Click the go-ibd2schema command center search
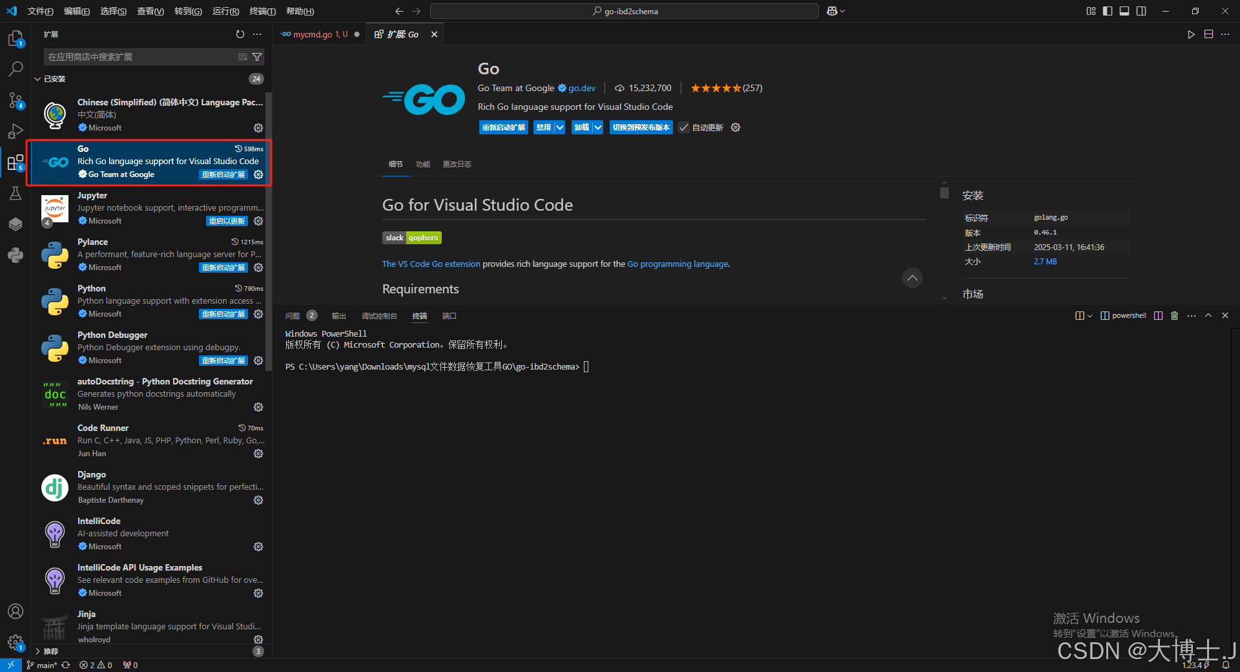Viewport: 1240px width, 672px height. 625,11
